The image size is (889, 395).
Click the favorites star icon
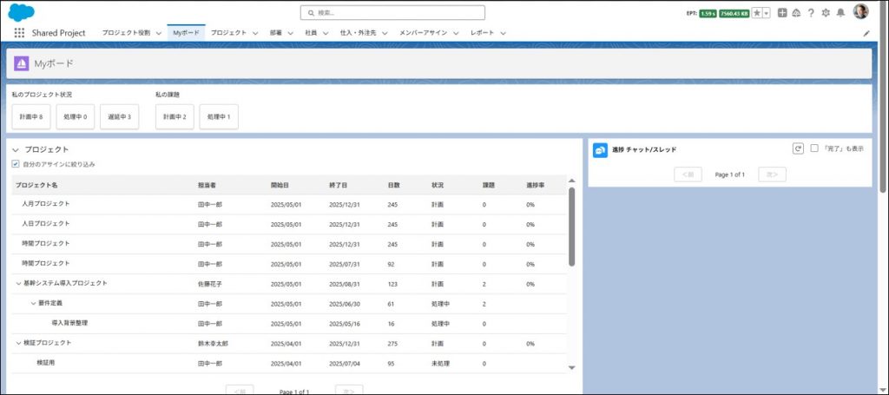click(x=757, y=13)
